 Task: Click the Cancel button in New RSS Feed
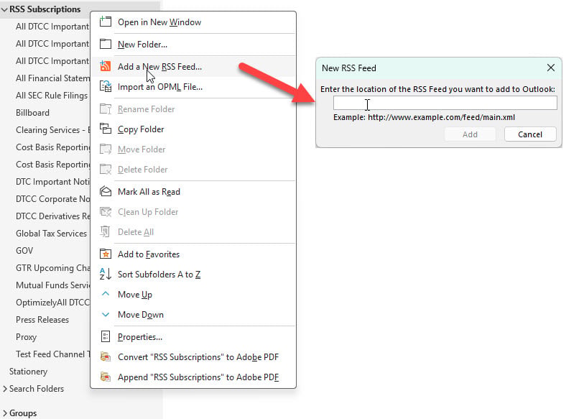pyautogui.click(x=530, y=134)
